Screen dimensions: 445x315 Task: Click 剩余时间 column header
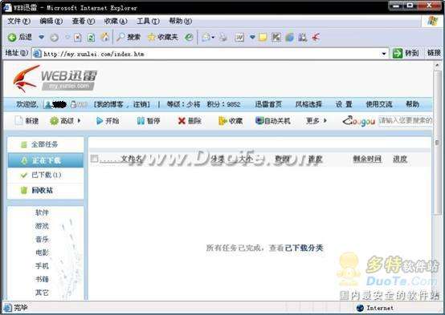pos(367,159)
